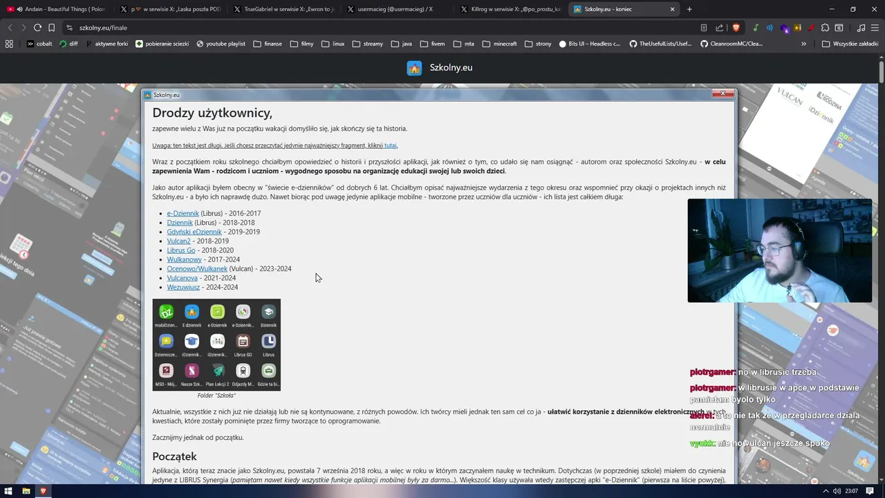This screenshot has width=885, height=498.
Task: Switch to 'Laska poszła POD' X tab
Action: coord(171,9)
